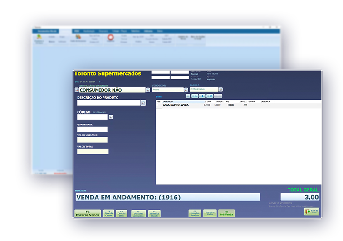Click lookup icon right of Consumidor field
The image size is (343, 241).
tap(147, 90)
